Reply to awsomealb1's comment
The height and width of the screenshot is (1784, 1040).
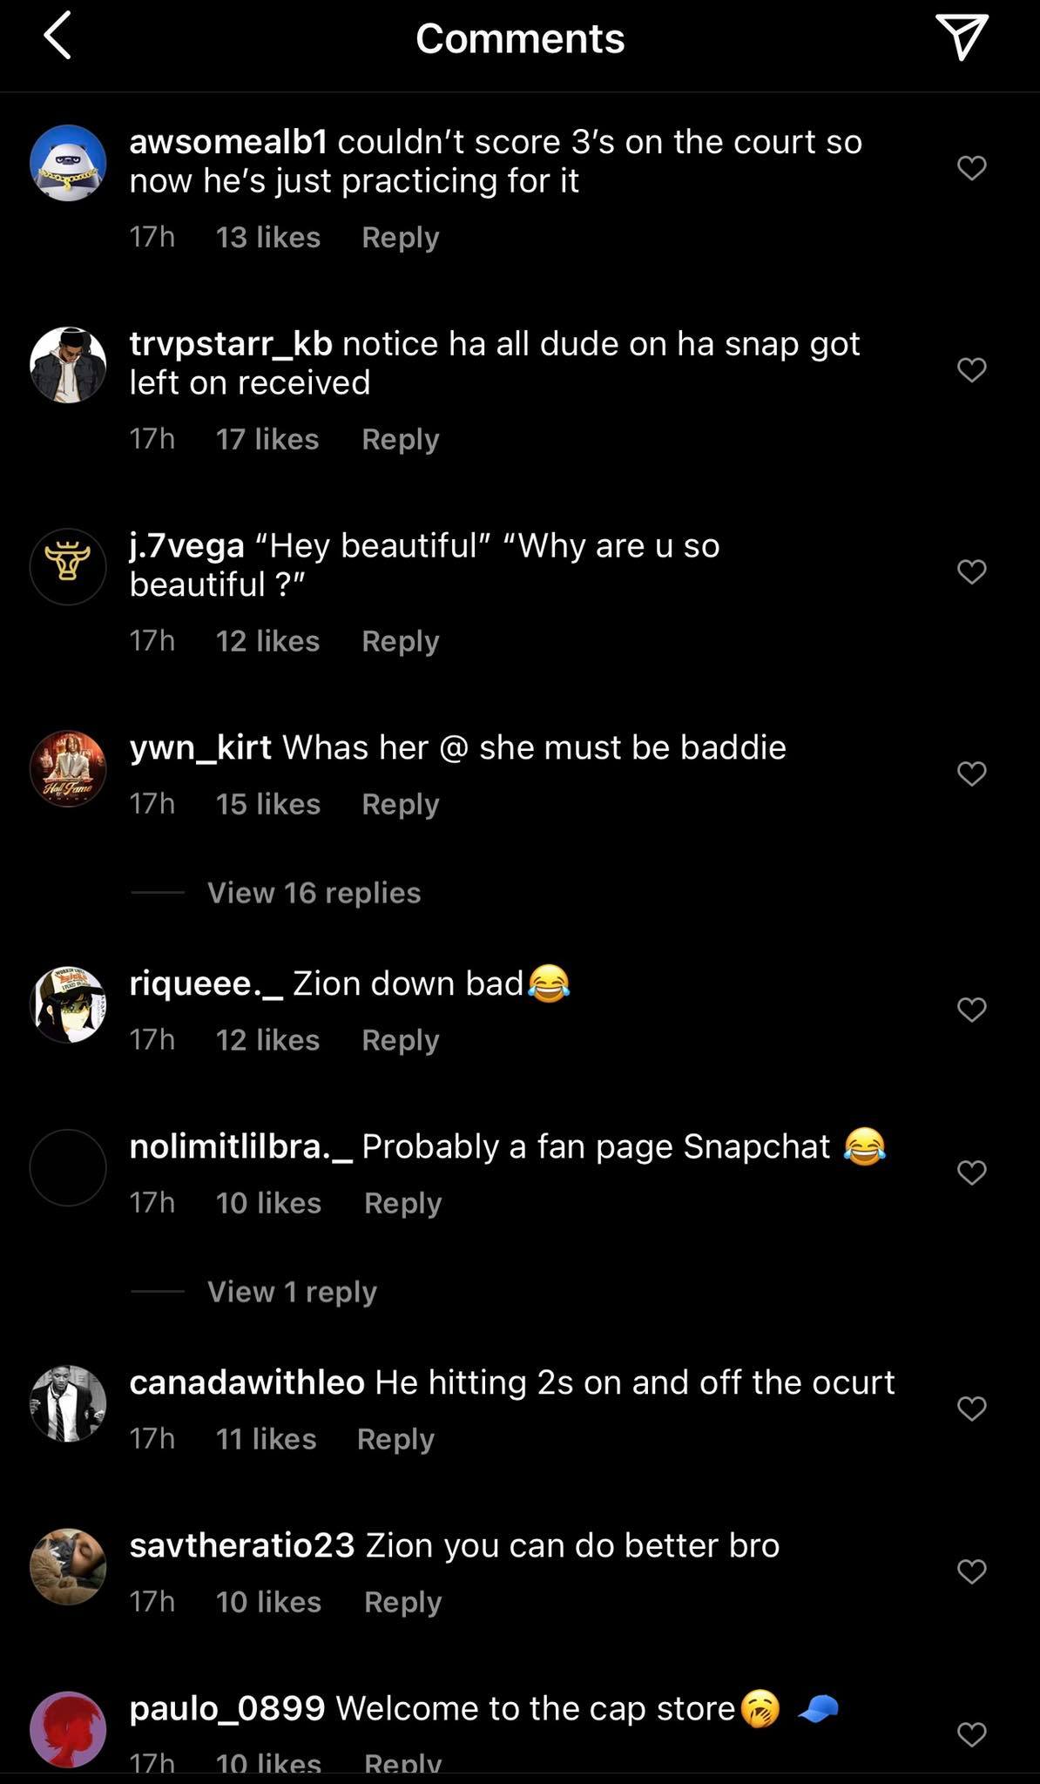(400, 237)
